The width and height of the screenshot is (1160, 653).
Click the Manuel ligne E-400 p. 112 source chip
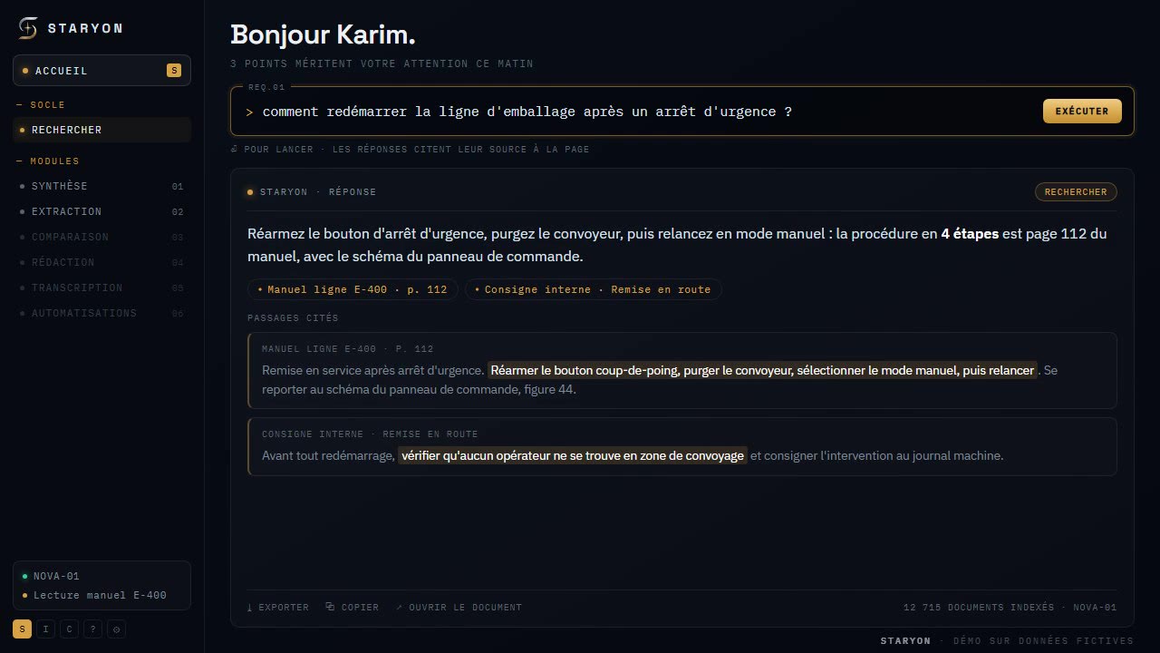coord(353,289)
